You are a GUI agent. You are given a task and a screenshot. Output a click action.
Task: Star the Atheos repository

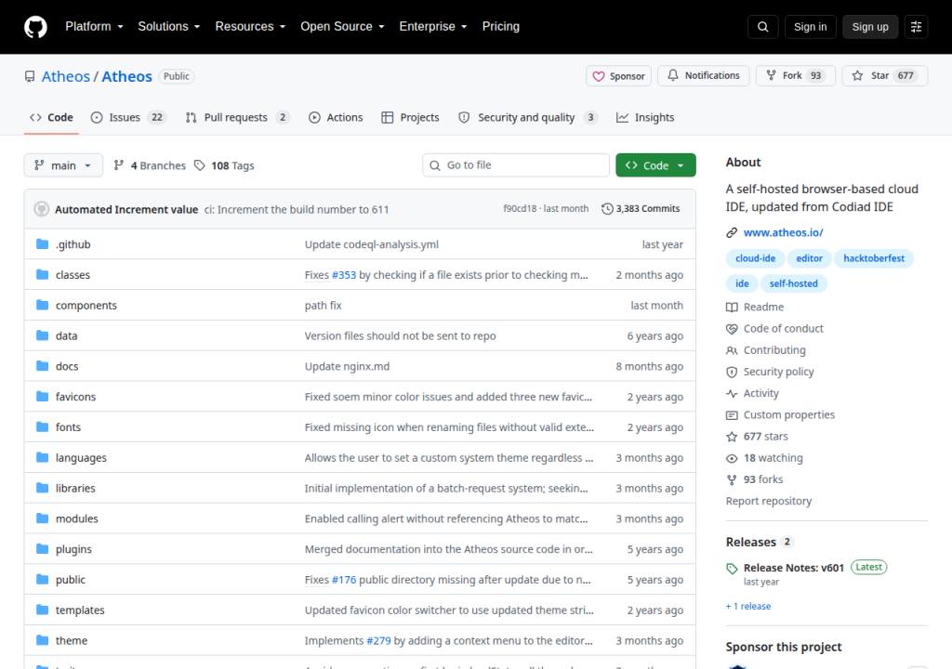pos(885,75)
